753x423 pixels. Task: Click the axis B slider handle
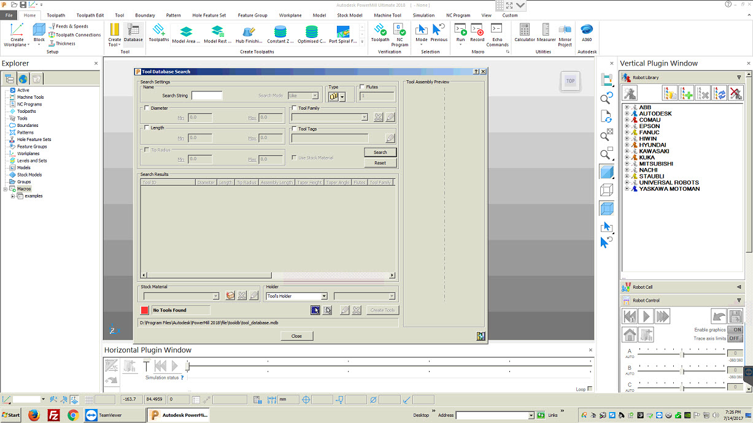click(x=682, y=370)
